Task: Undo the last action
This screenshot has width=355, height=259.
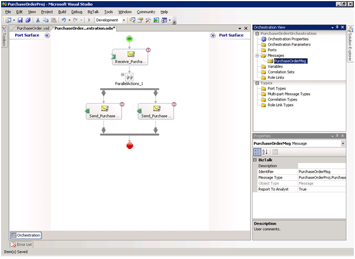Action: click(x=64, y=20)
